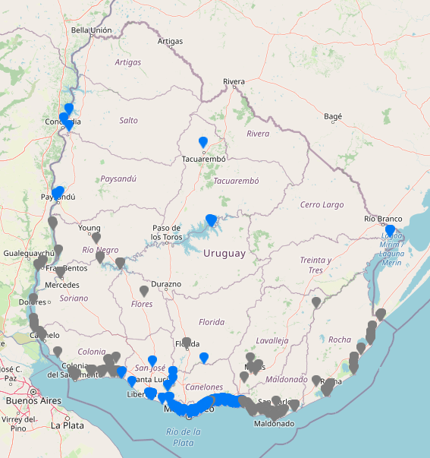Select the blue marker on the Rincón del Bonete lake

click(211, 220)
